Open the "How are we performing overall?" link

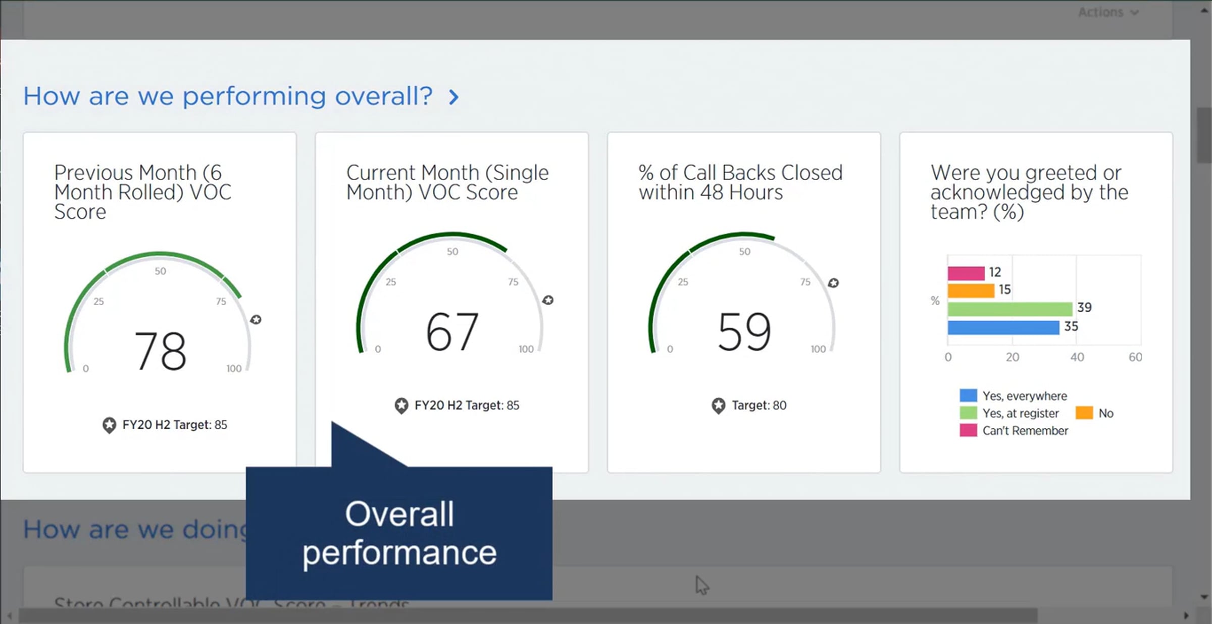click(x=228, y=96)
